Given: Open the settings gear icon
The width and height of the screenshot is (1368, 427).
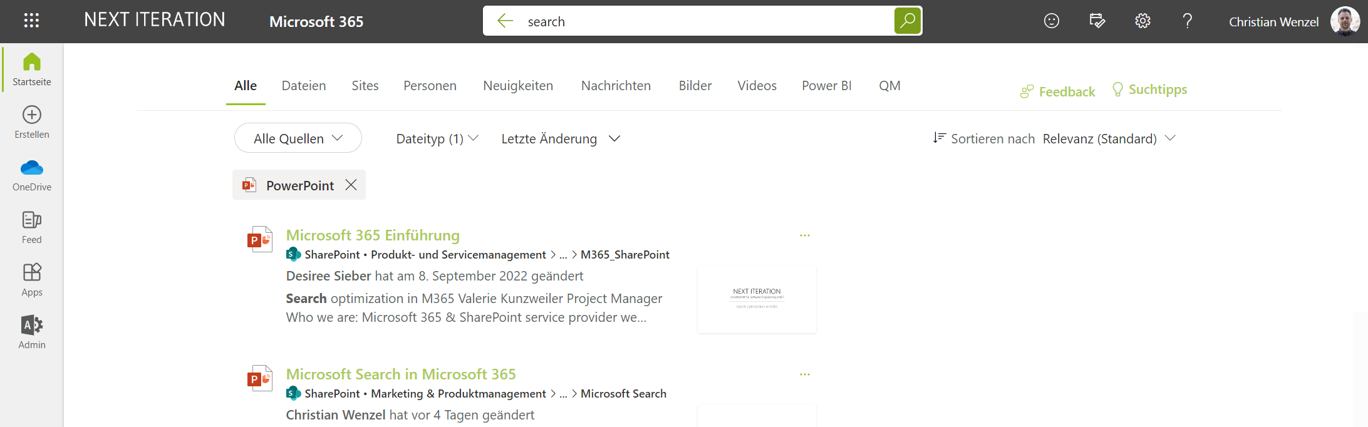Looking at the screenshot, I should point(1143,21).
